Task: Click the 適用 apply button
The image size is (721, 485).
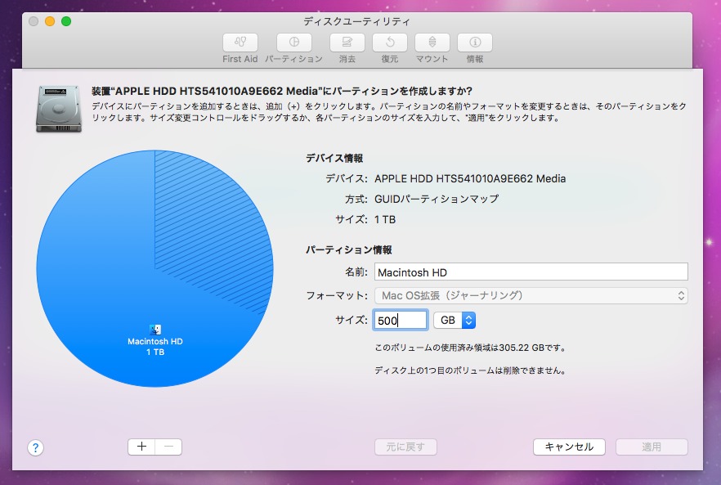Action: click(652, 447)
